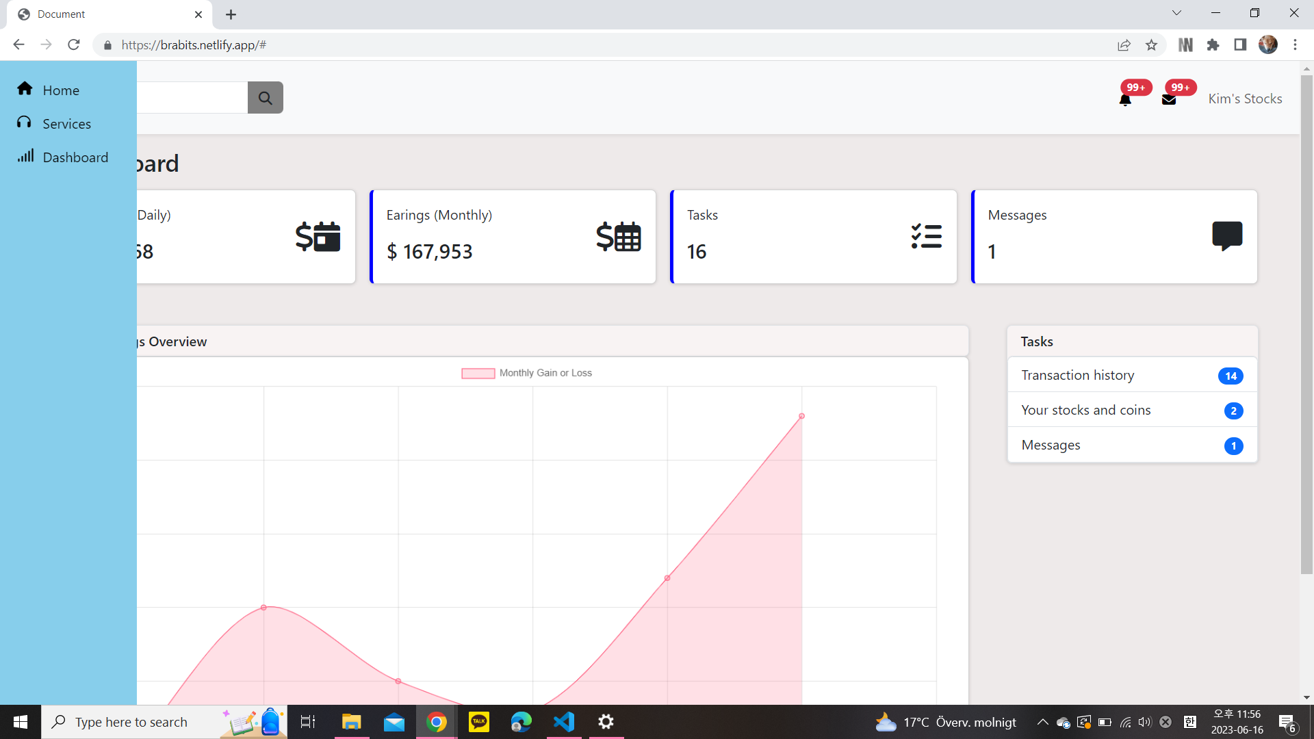Expand hidden icons in the system tray
1314x739 pixels.
pos(1043,721)
